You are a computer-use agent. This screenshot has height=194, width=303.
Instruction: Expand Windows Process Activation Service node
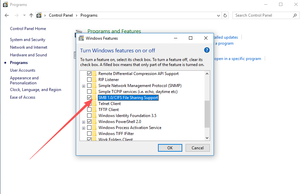coord(84,128)
